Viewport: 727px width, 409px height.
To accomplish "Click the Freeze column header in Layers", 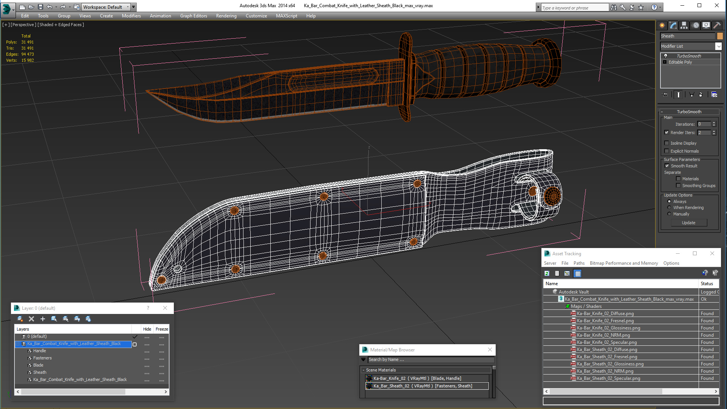I will pos(162,329).
